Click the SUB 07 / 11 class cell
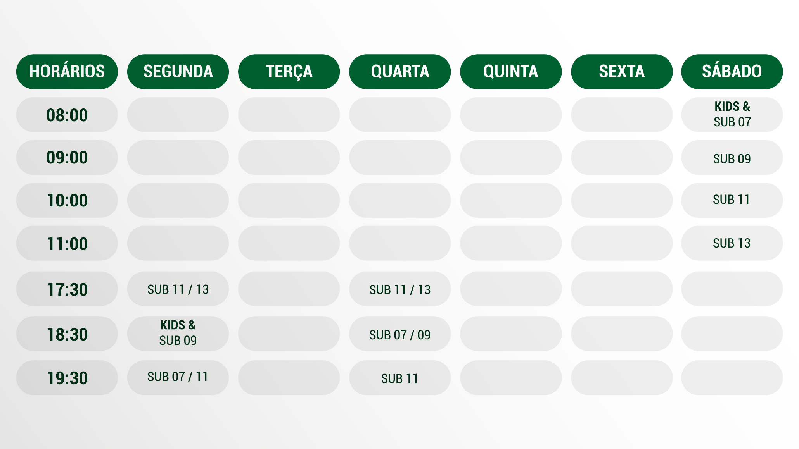The height and width of the screenshot is (449, 799). (178, 377)
